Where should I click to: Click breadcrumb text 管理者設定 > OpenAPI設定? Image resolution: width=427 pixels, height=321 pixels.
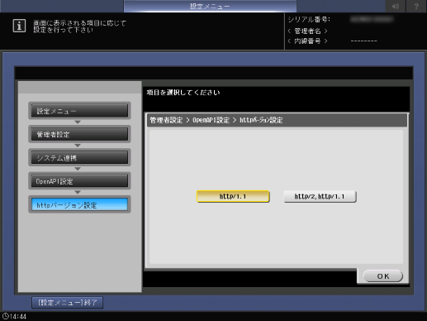[190, 120]
